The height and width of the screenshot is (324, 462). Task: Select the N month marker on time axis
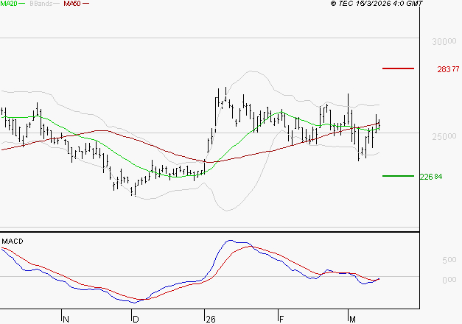pyautogui.click(x=66, y=319)
